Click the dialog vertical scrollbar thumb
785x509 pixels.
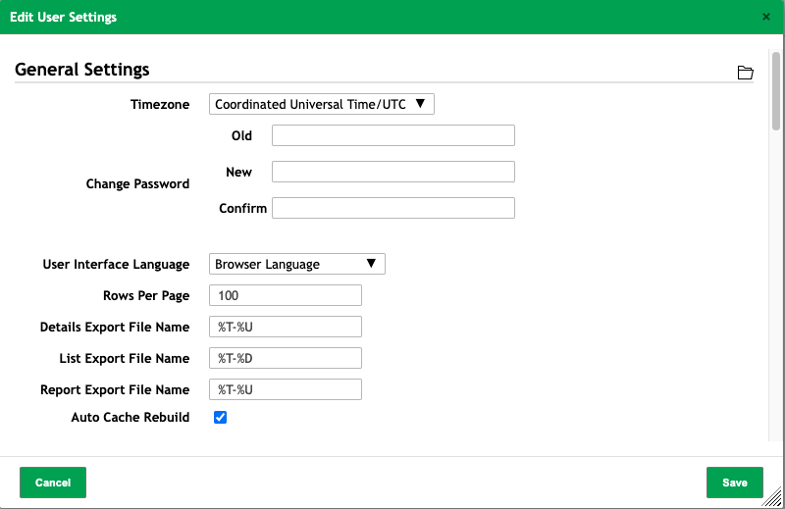point(776,91)
